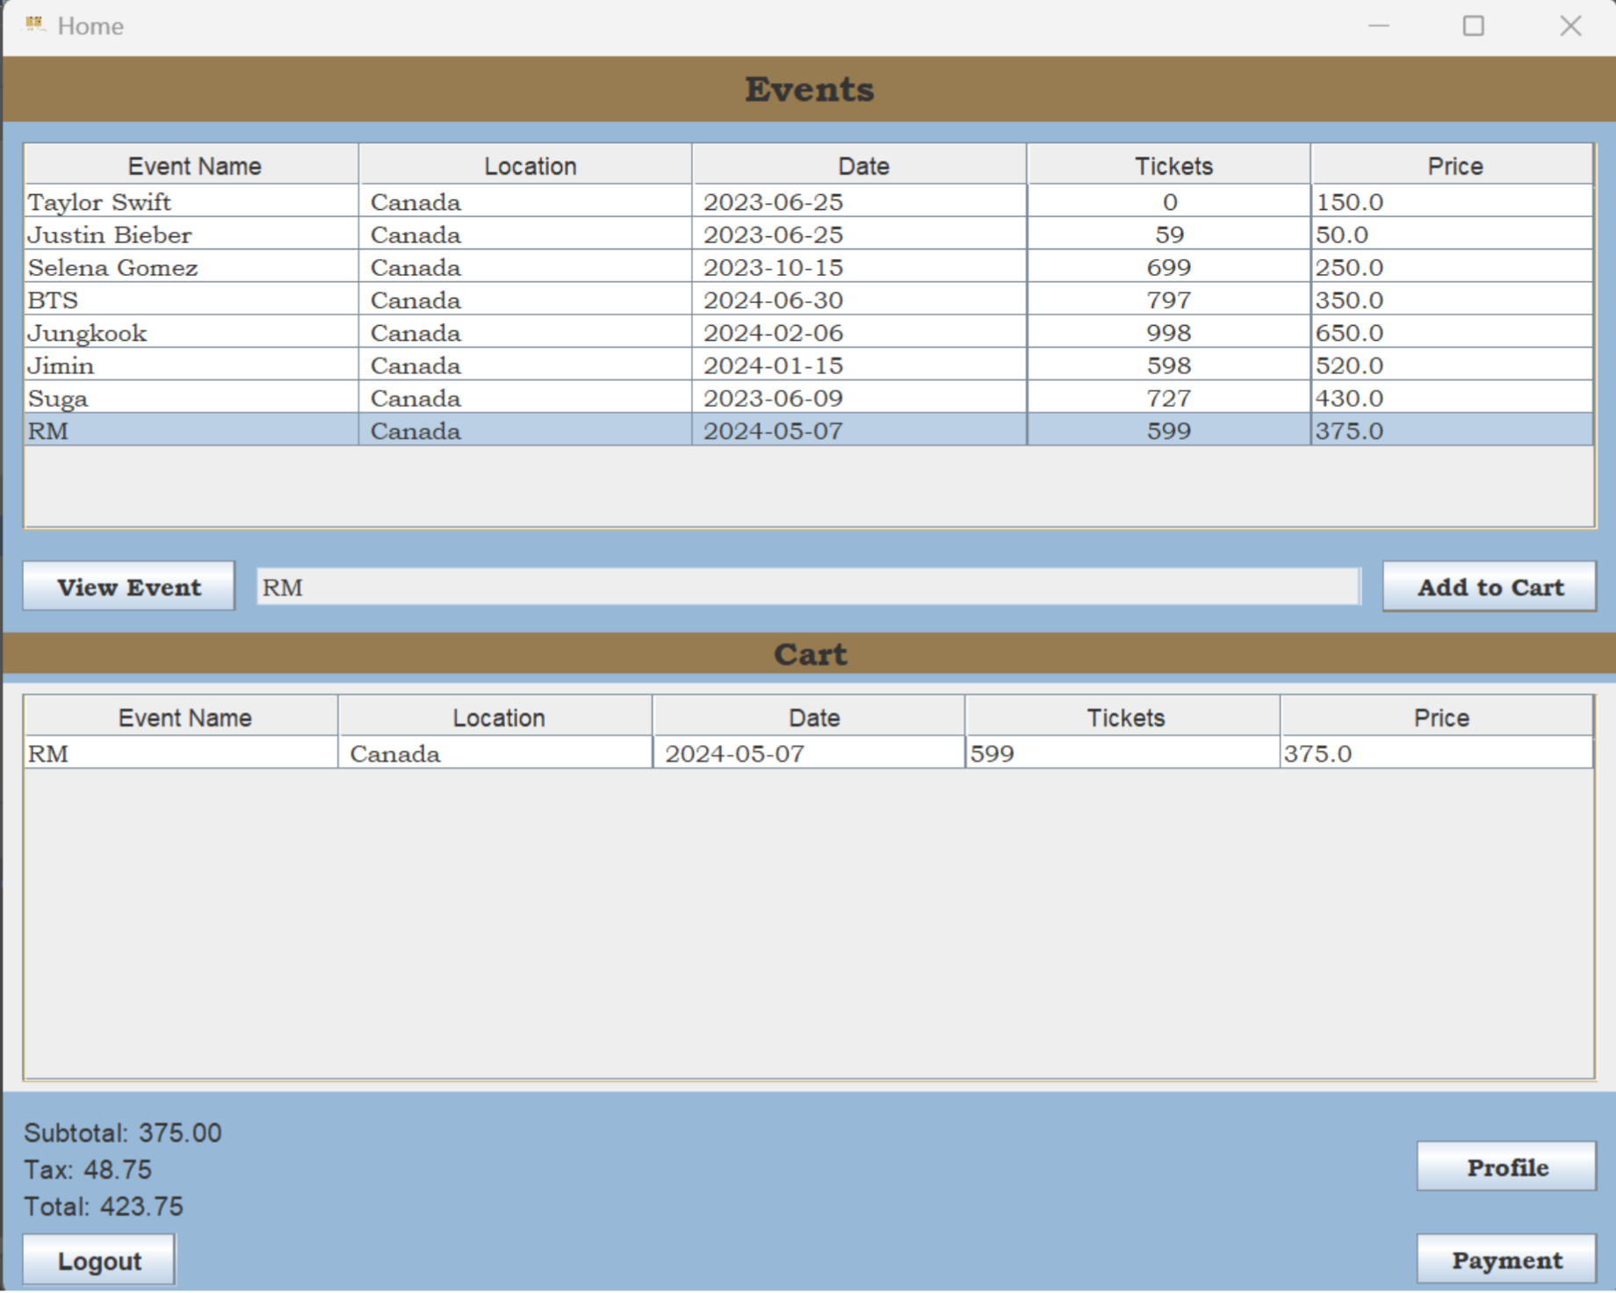Click the app icon in title bar

click(34, 25)
